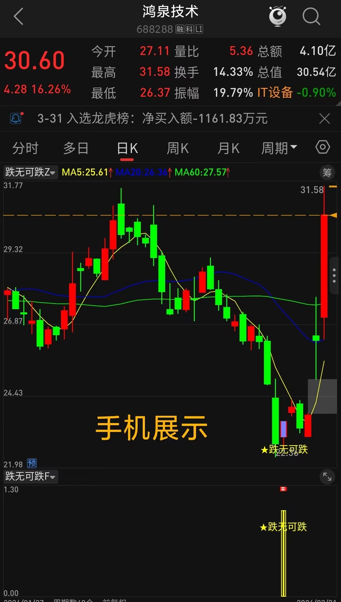This screenshot has width=341, height=602.
Task: Dismiss the 龙虎榜 notification banner
Action: pos(325,119)
